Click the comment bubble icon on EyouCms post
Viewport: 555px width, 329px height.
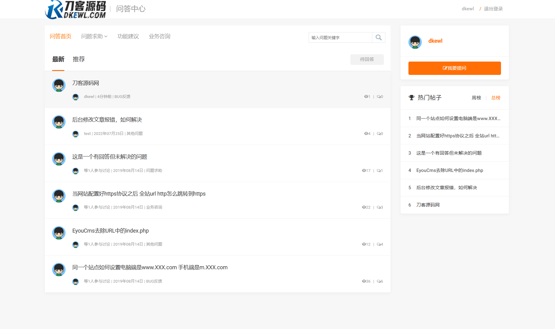378,244
